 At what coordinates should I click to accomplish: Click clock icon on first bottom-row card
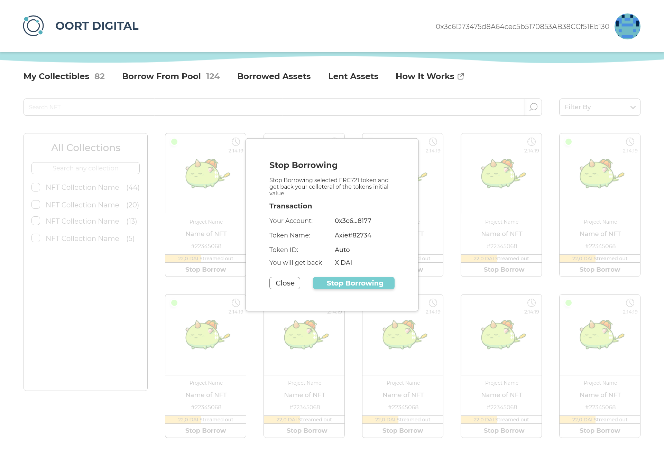236,303
